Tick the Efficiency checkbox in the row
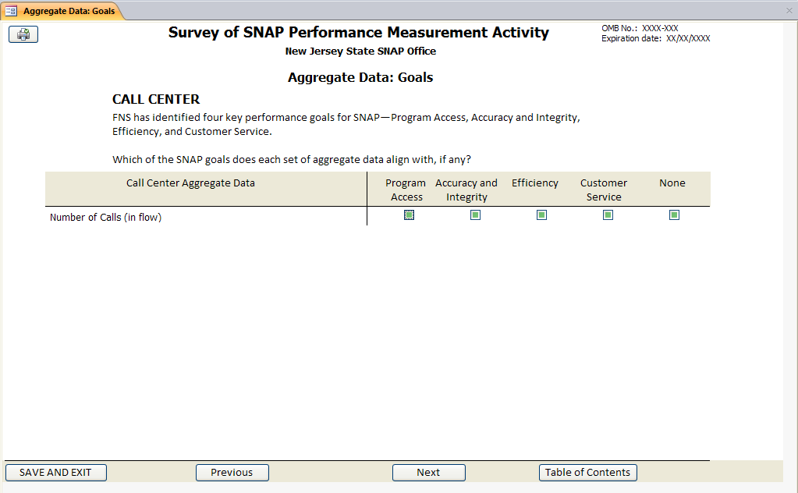Image resolution: width=798 pixels, height=493 pixels. click(541, 215)
